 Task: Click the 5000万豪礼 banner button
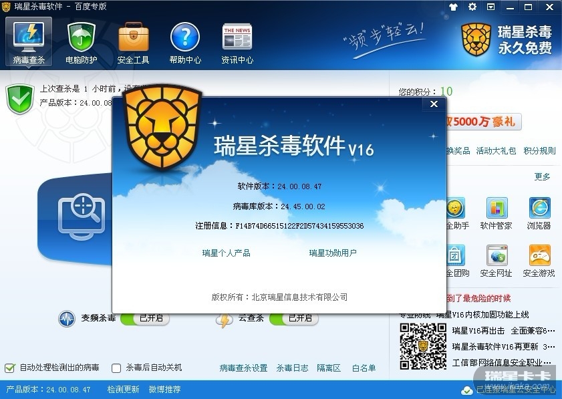tap(484, 122)
